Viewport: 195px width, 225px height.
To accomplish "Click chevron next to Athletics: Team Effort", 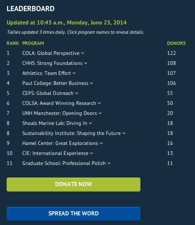I will 74,73.
